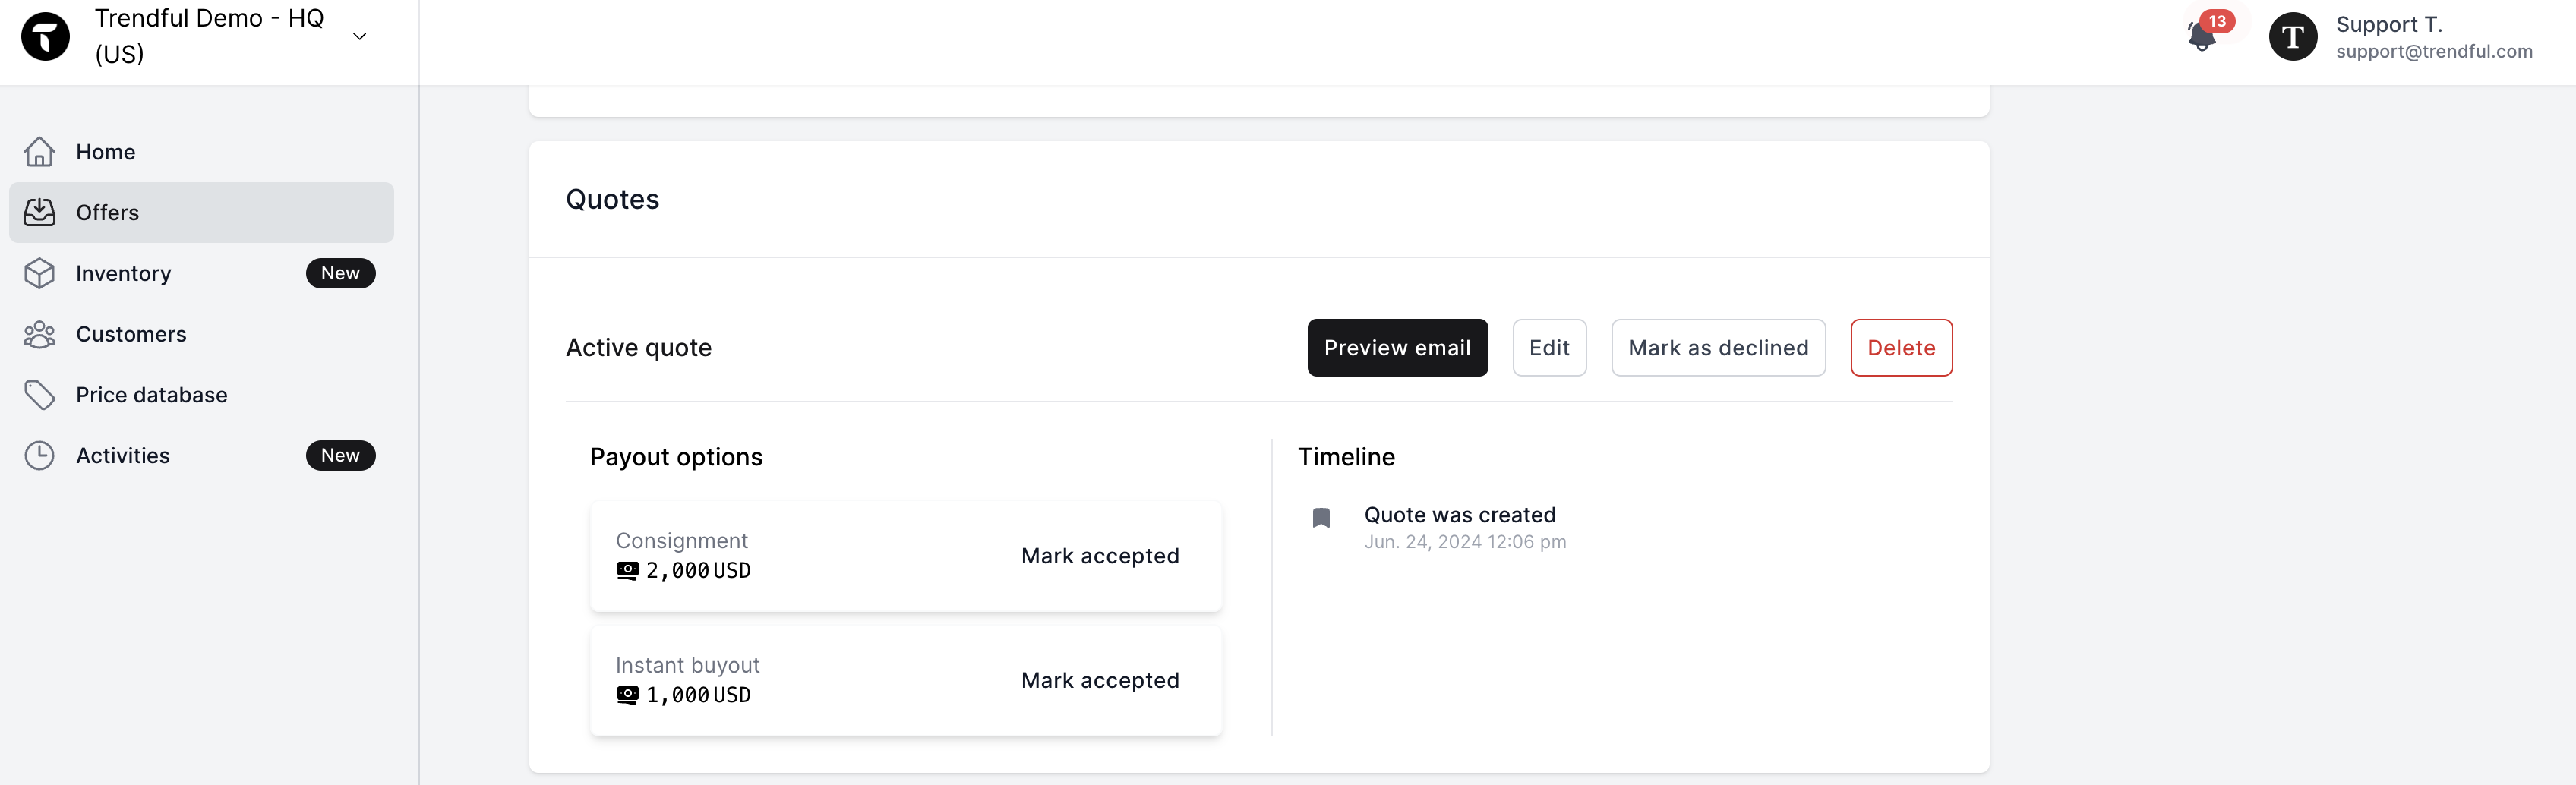Screen dimensions: 2576x785
Task: Click the Price database tag icon
Action: (x=40, y=395)
